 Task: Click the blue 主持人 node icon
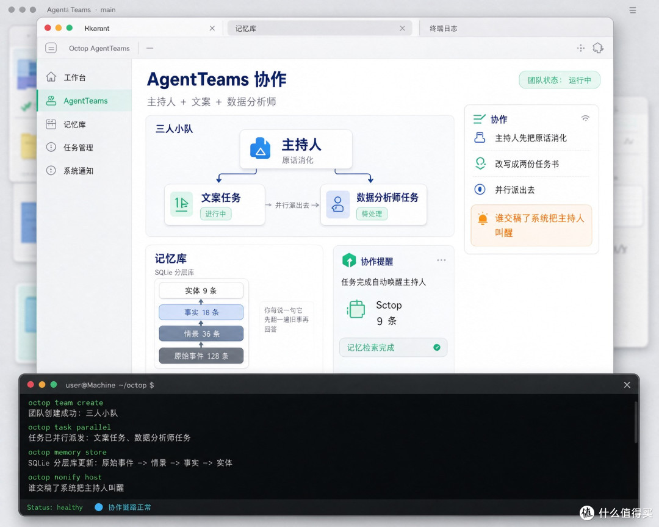tap(260, 148)
